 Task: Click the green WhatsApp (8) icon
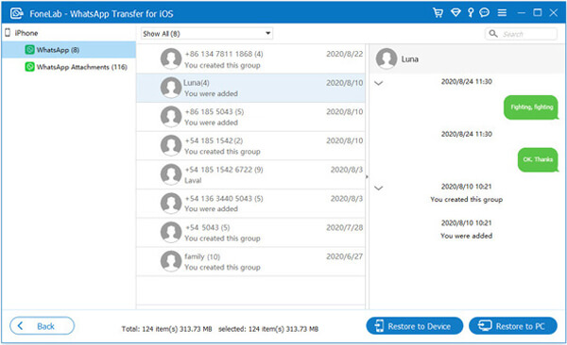[29, 49]
